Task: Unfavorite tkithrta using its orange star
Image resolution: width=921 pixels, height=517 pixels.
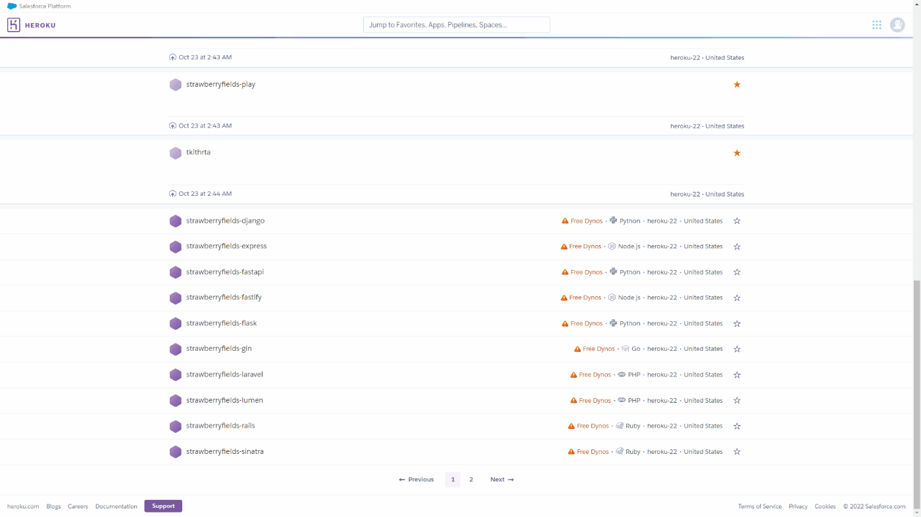Action: (x=737, y=153)
